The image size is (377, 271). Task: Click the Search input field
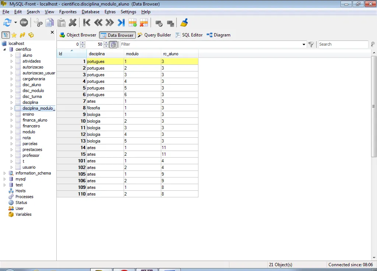point(343,44)
